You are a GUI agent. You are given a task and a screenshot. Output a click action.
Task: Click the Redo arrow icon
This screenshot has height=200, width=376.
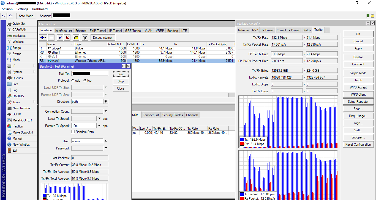[10, 16]
